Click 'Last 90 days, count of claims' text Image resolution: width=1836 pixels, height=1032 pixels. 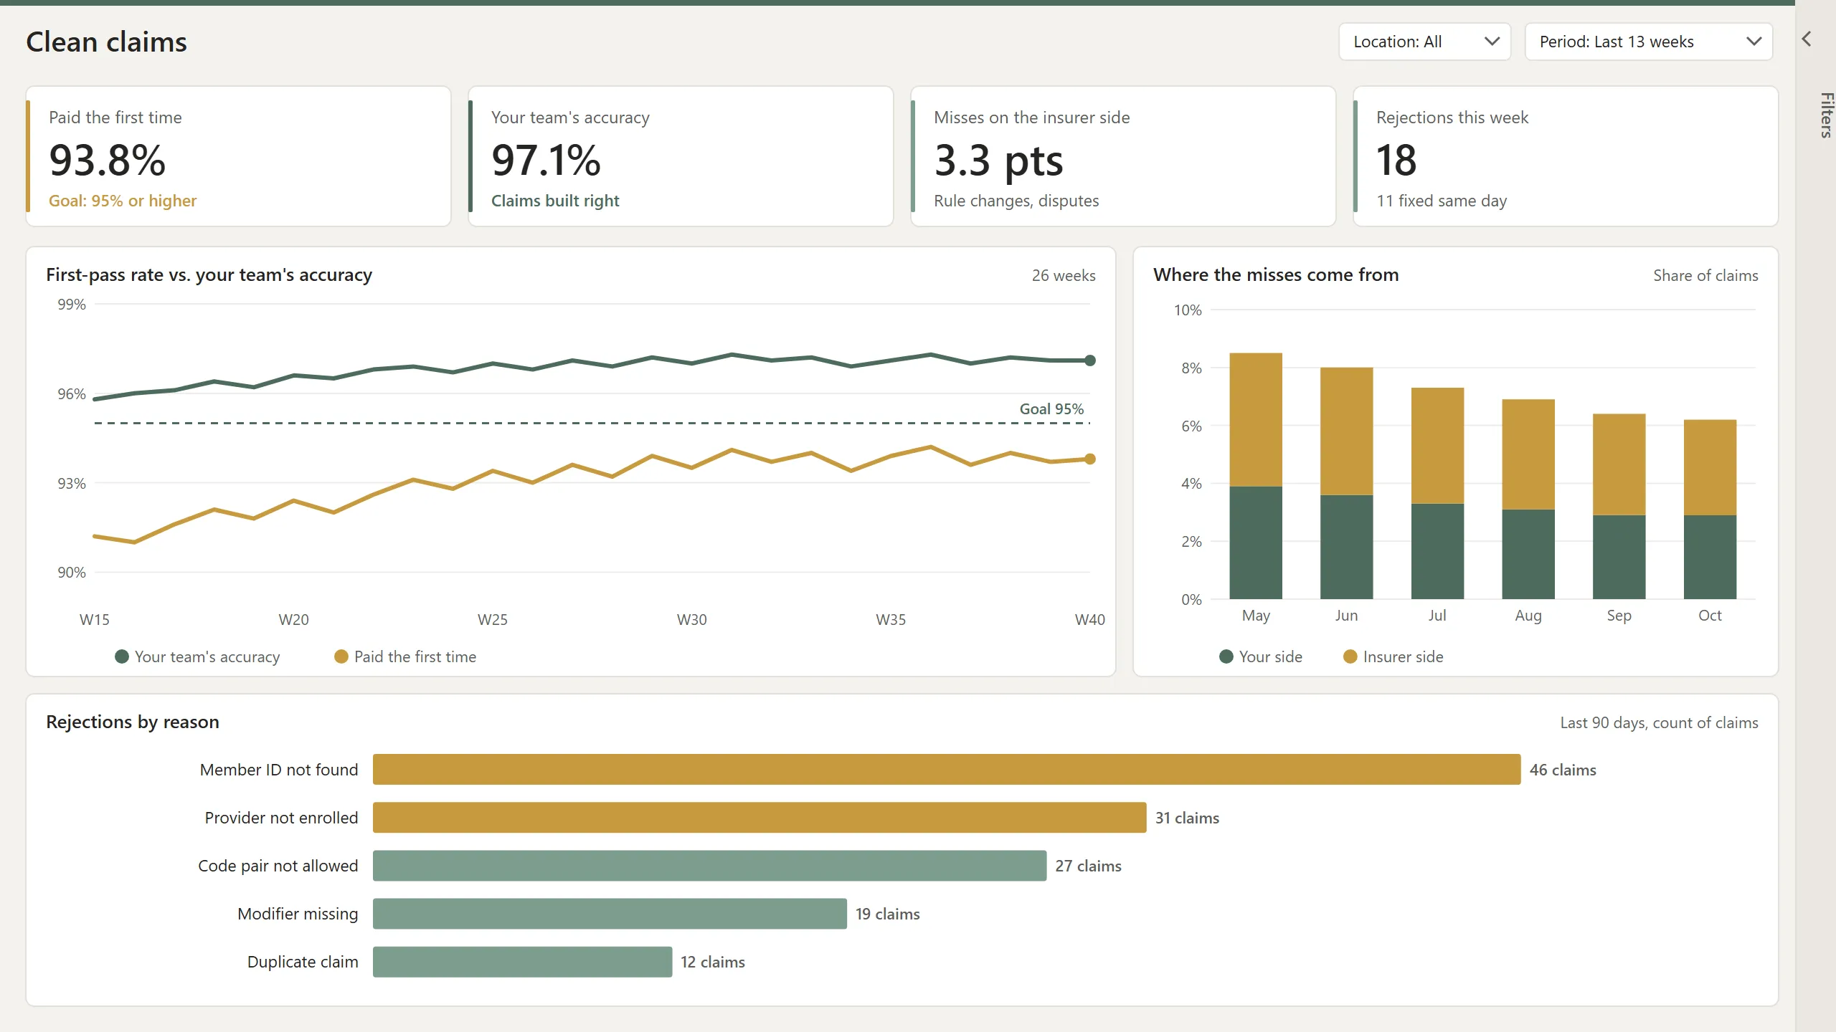[1659, 722]
